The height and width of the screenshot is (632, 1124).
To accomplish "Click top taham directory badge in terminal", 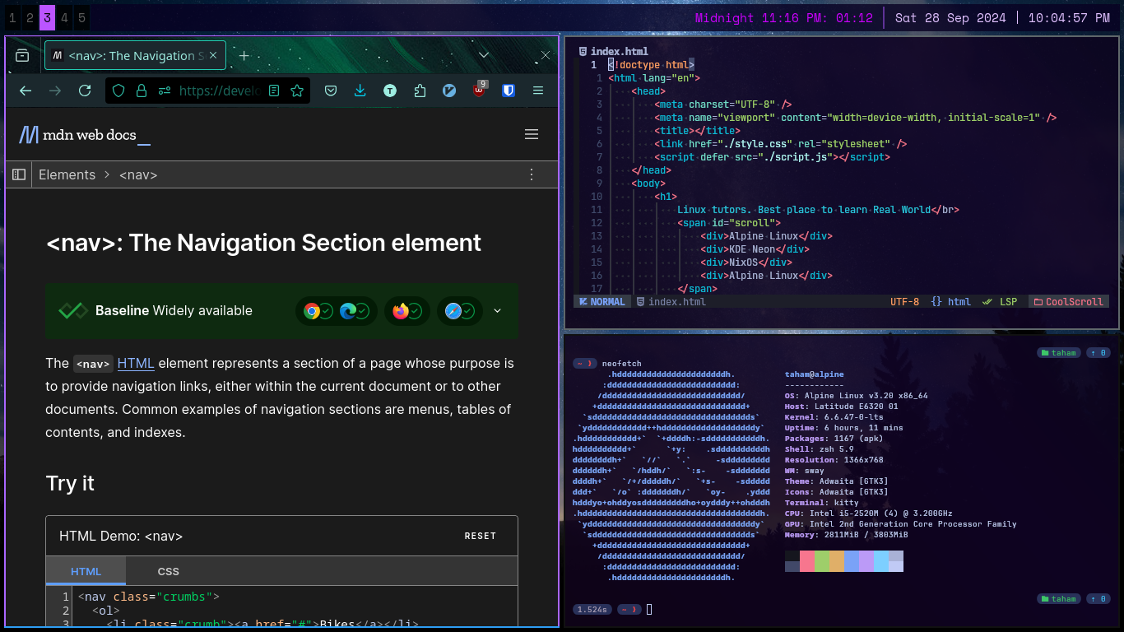I will pos(1058,353).
